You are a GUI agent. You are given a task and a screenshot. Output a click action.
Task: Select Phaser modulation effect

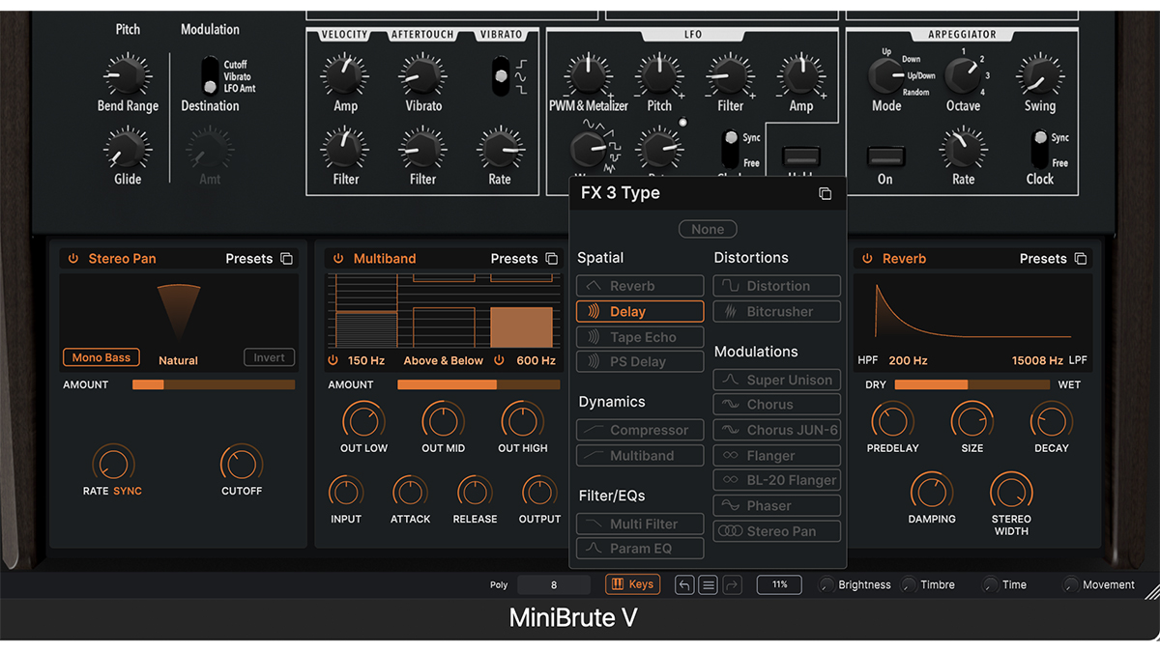[x=777, y=505]
